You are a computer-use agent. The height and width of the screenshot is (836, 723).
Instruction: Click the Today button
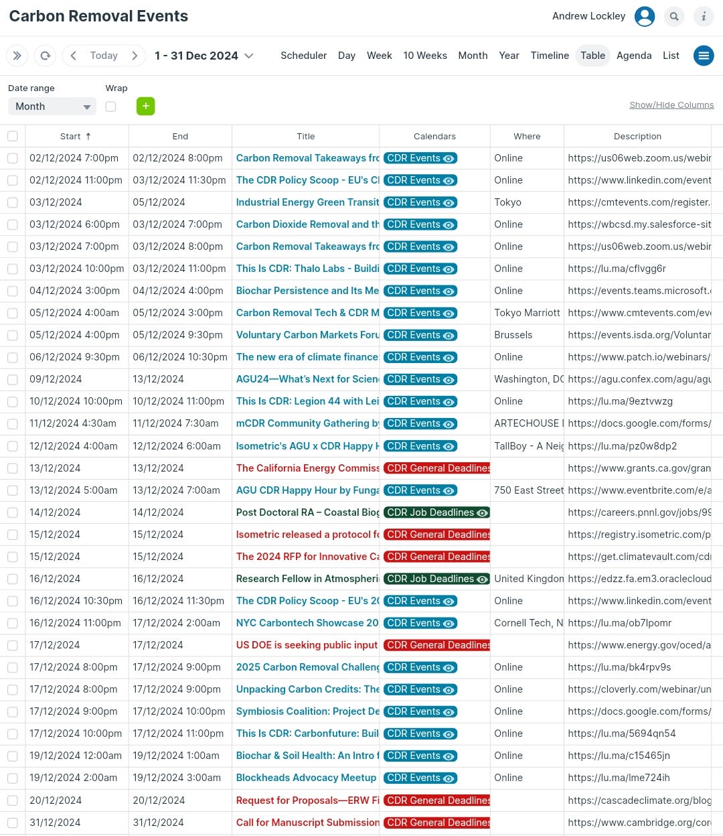104,56
